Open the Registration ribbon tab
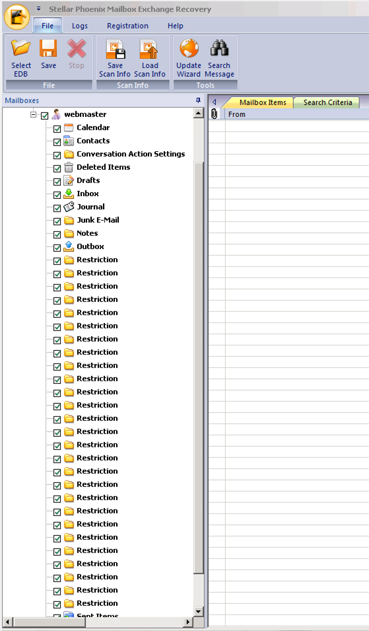 pos(127,26)
